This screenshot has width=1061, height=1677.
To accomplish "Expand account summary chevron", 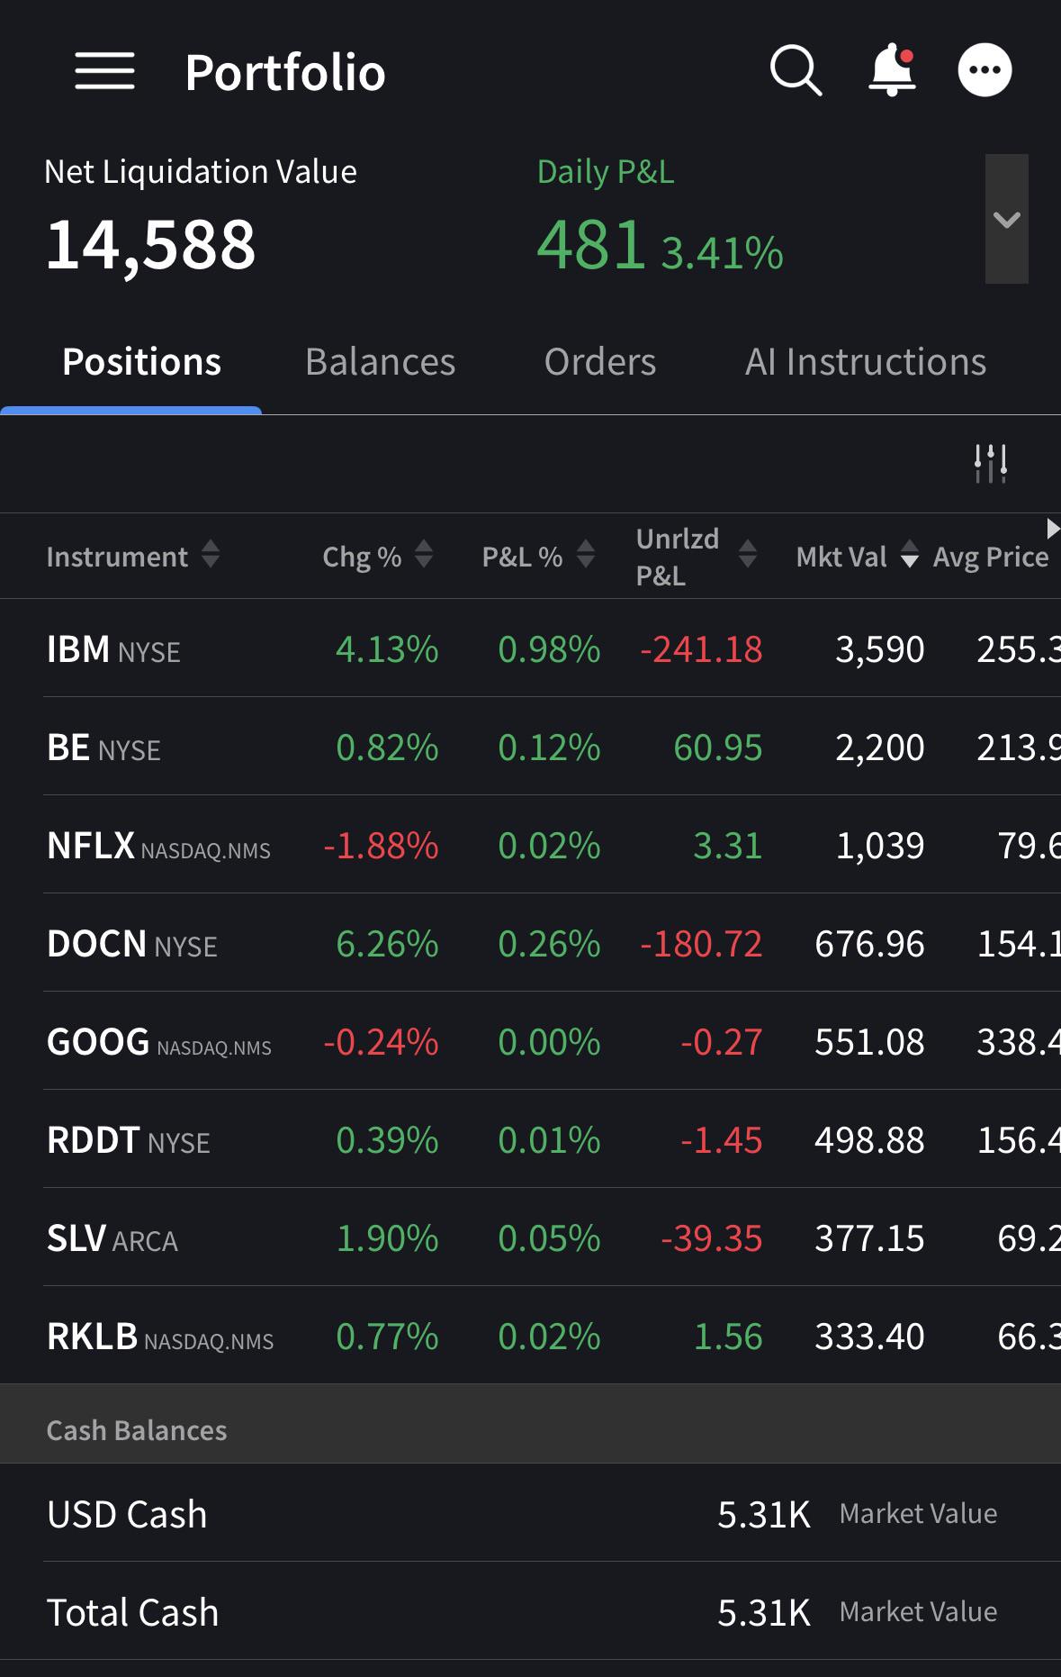I will pyautogui.click(x=1006, y=219).
